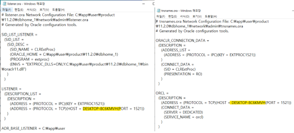Click the listener.ora - Windows 메모장 title text
The height and width of the screenshot is (133, 294).
click(26, 4)
